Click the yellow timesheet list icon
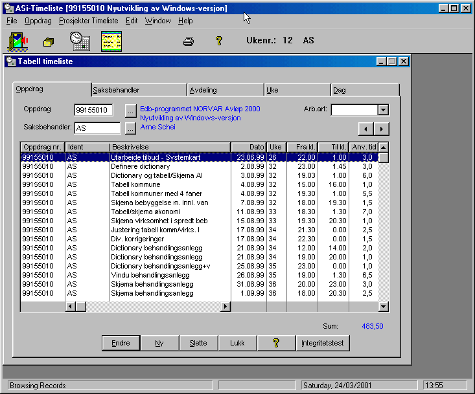This screenshot has height=394, width=475. (x=111, y=41)
